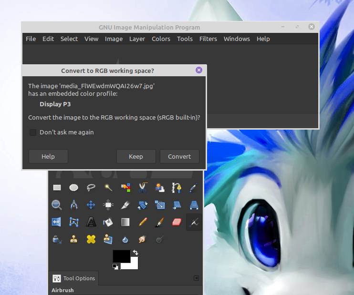
Task: Choose the Crop tool
Action: 125,205
